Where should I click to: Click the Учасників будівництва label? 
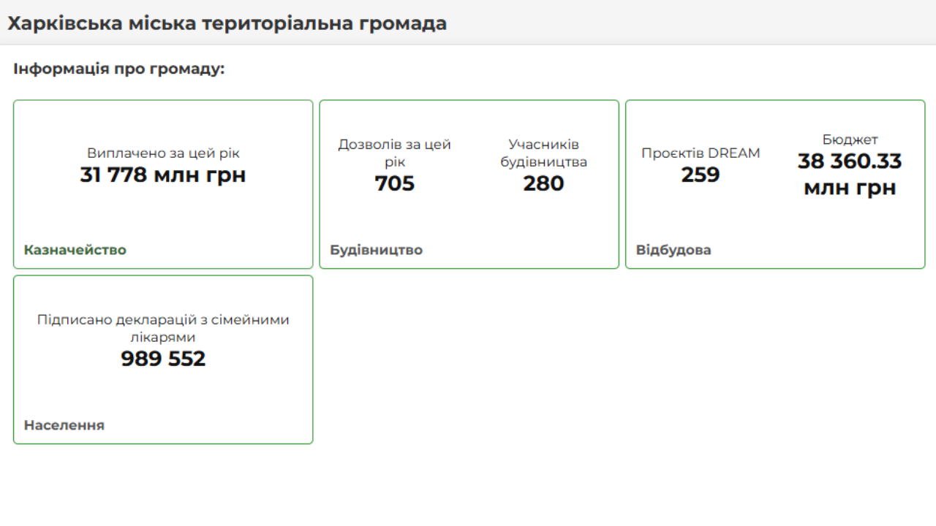pos(543,153)
